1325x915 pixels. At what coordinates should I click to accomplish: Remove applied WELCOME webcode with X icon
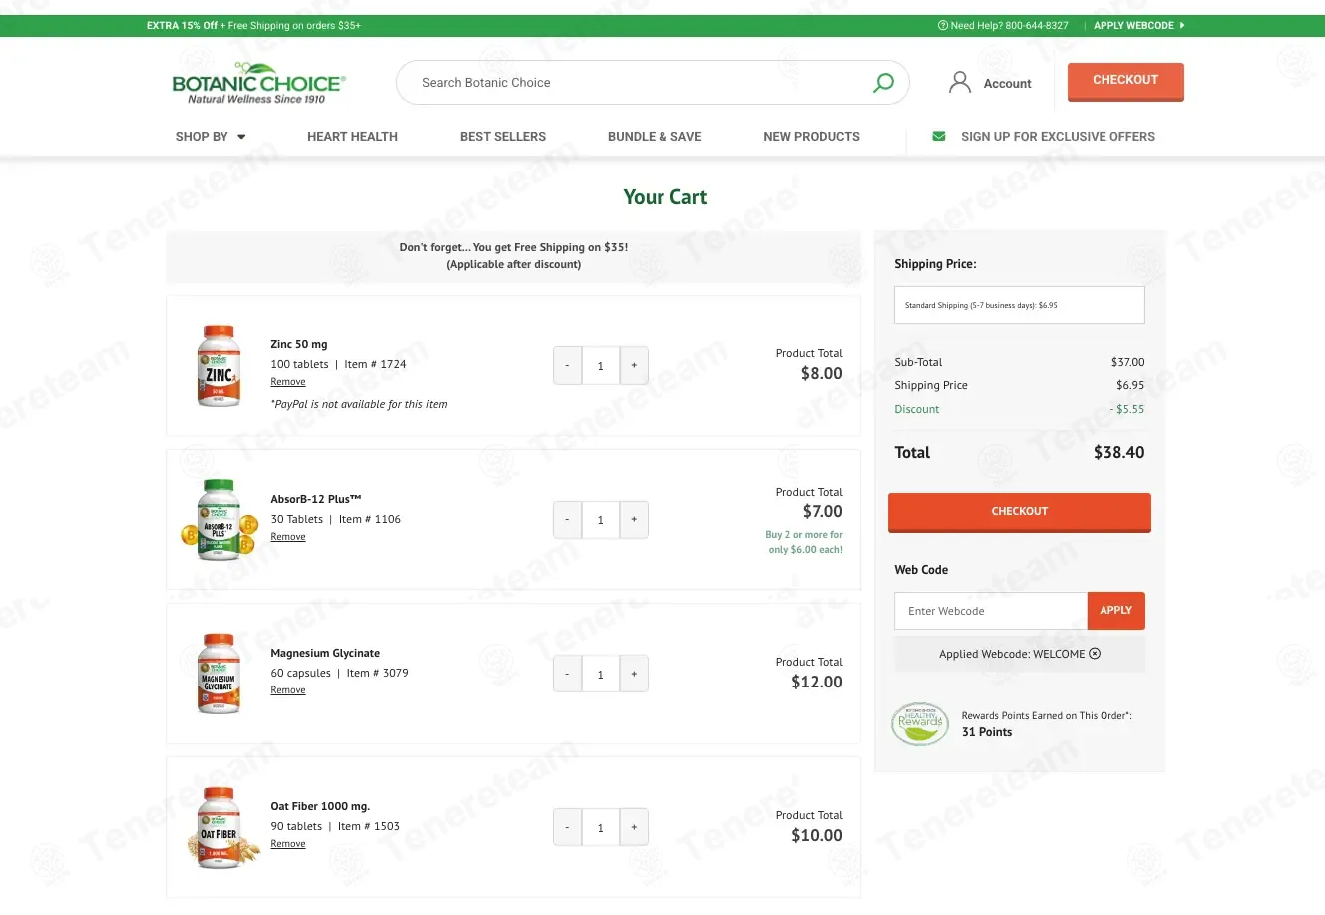(1095, 654)
